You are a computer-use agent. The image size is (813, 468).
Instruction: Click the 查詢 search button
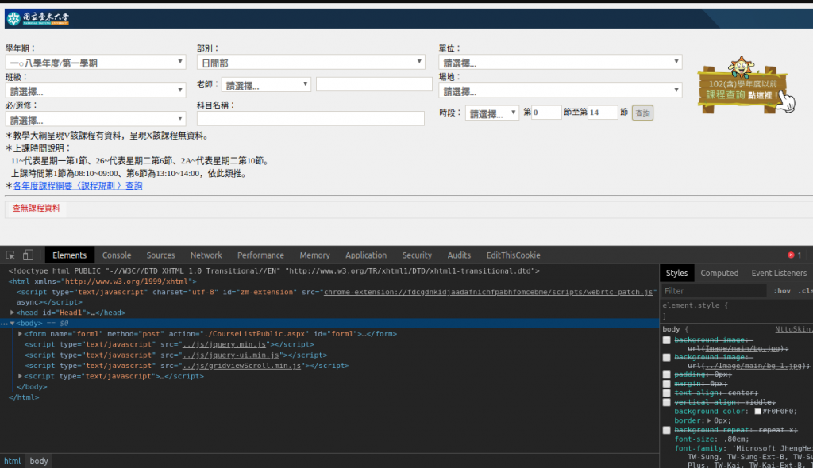642,113
